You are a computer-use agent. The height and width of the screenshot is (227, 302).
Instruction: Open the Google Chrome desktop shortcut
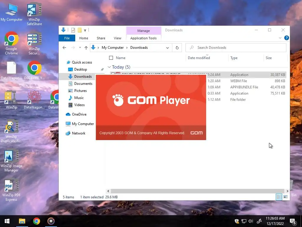[x=12, y=43]
